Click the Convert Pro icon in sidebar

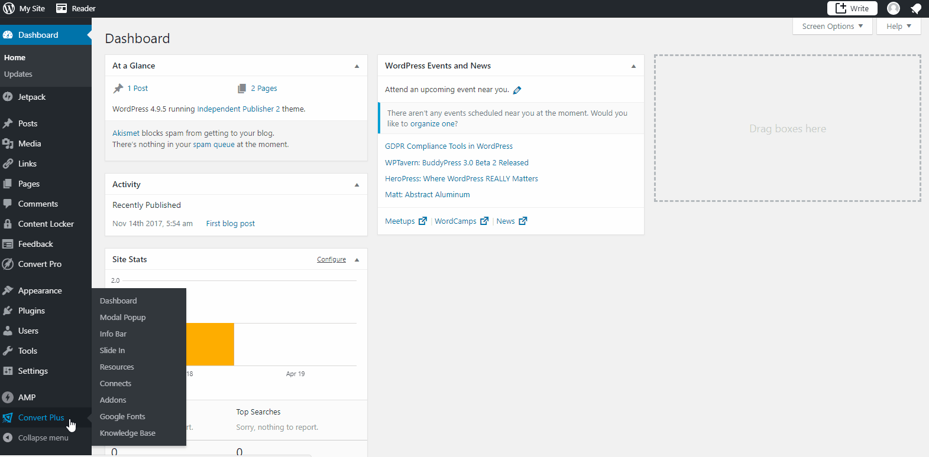click(8, 264)
